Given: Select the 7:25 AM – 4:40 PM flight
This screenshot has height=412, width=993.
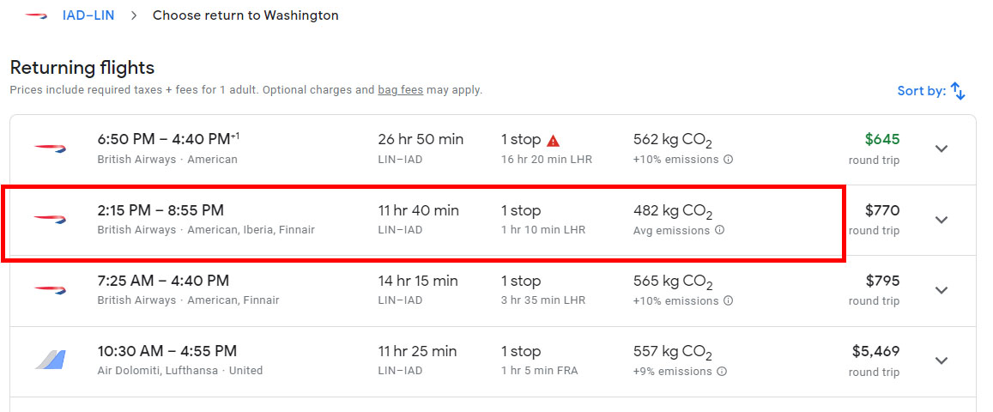Looking at the screenshot, I should click(x=163, y=281).
